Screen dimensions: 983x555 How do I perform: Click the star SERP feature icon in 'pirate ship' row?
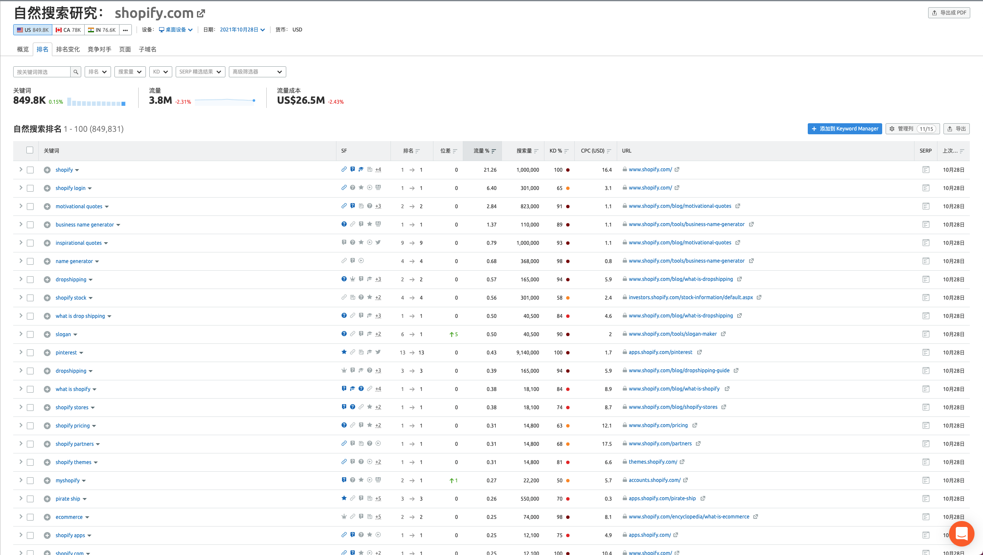tap(344, 498)
